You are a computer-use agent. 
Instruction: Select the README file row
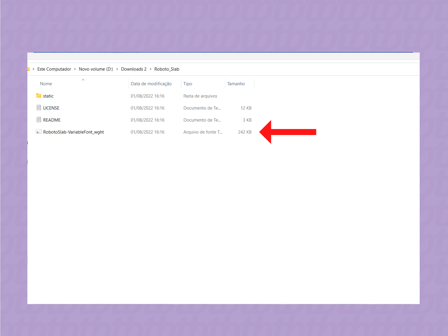pos(52,120)
